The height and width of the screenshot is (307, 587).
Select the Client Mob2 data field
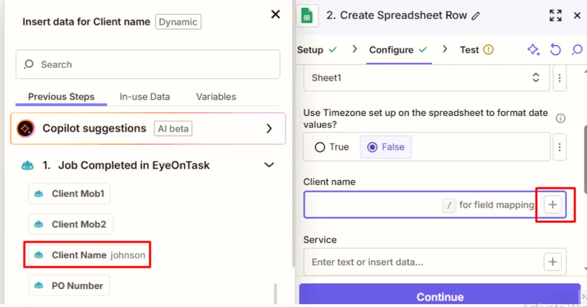[70, 224]
